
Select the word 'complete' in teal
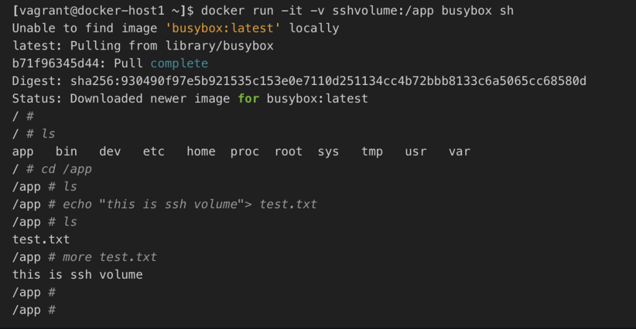179,64
